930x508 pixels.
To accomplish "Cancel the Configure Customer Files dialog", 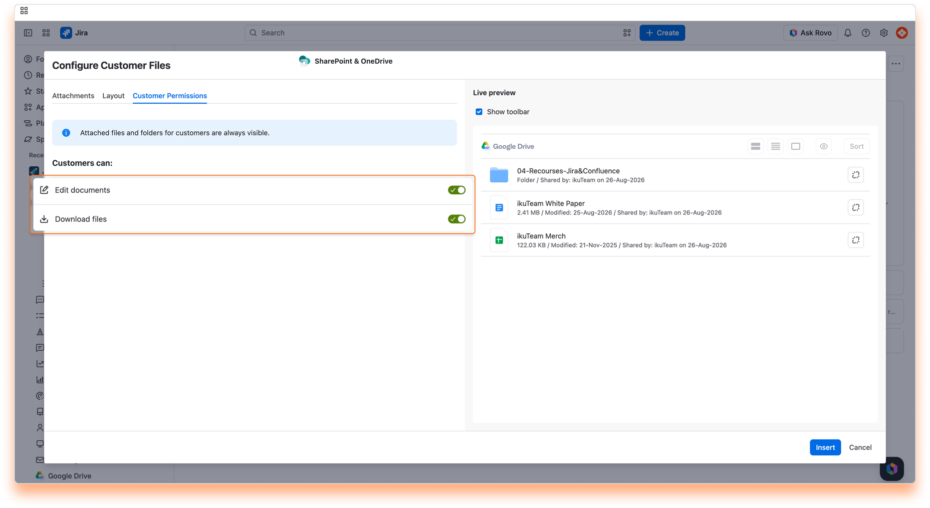I will click(860, 447).
